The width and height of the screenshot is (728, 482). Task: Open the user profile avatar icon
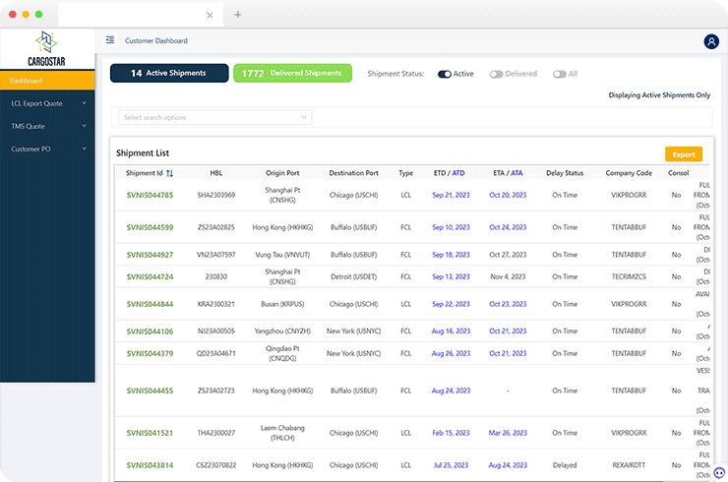(x=711, y=41)
